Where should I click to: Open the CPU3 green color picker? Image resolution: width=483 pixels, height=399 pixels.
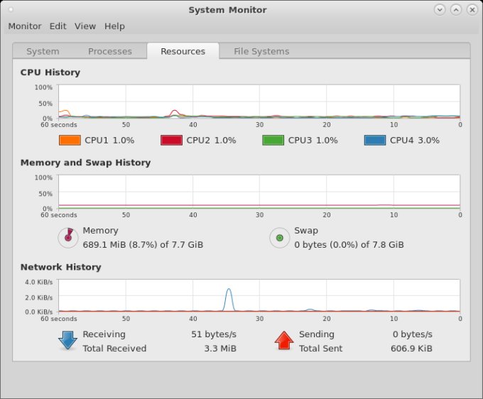(x=273, y=140)
